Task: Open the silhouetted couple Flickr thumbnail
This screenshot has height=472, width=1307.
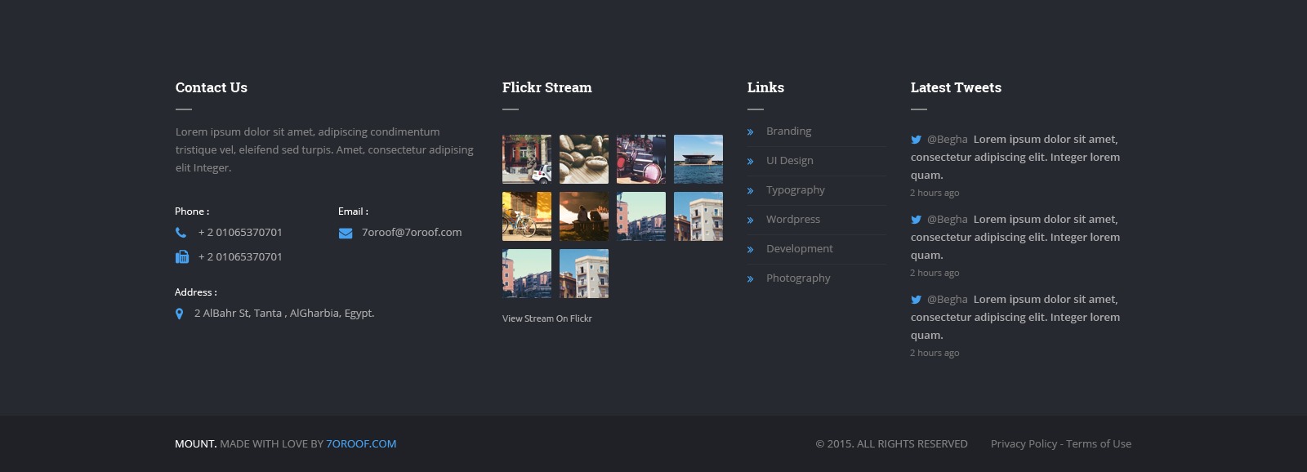Action: click(584, 216)
